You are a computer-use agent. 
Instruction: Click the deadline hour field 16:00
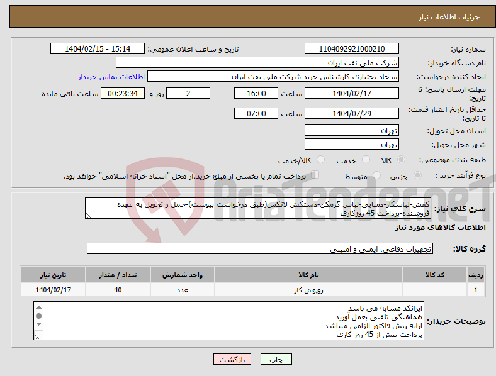[256, 93]
